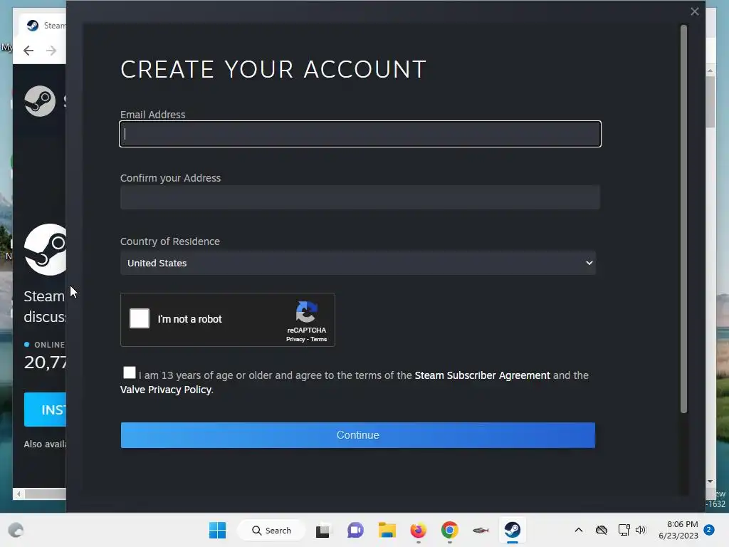Image resolution: width=729 pixels, height=547 pixels.
Task: Click the Confirm your Address field
Action: tap(360, 197)
